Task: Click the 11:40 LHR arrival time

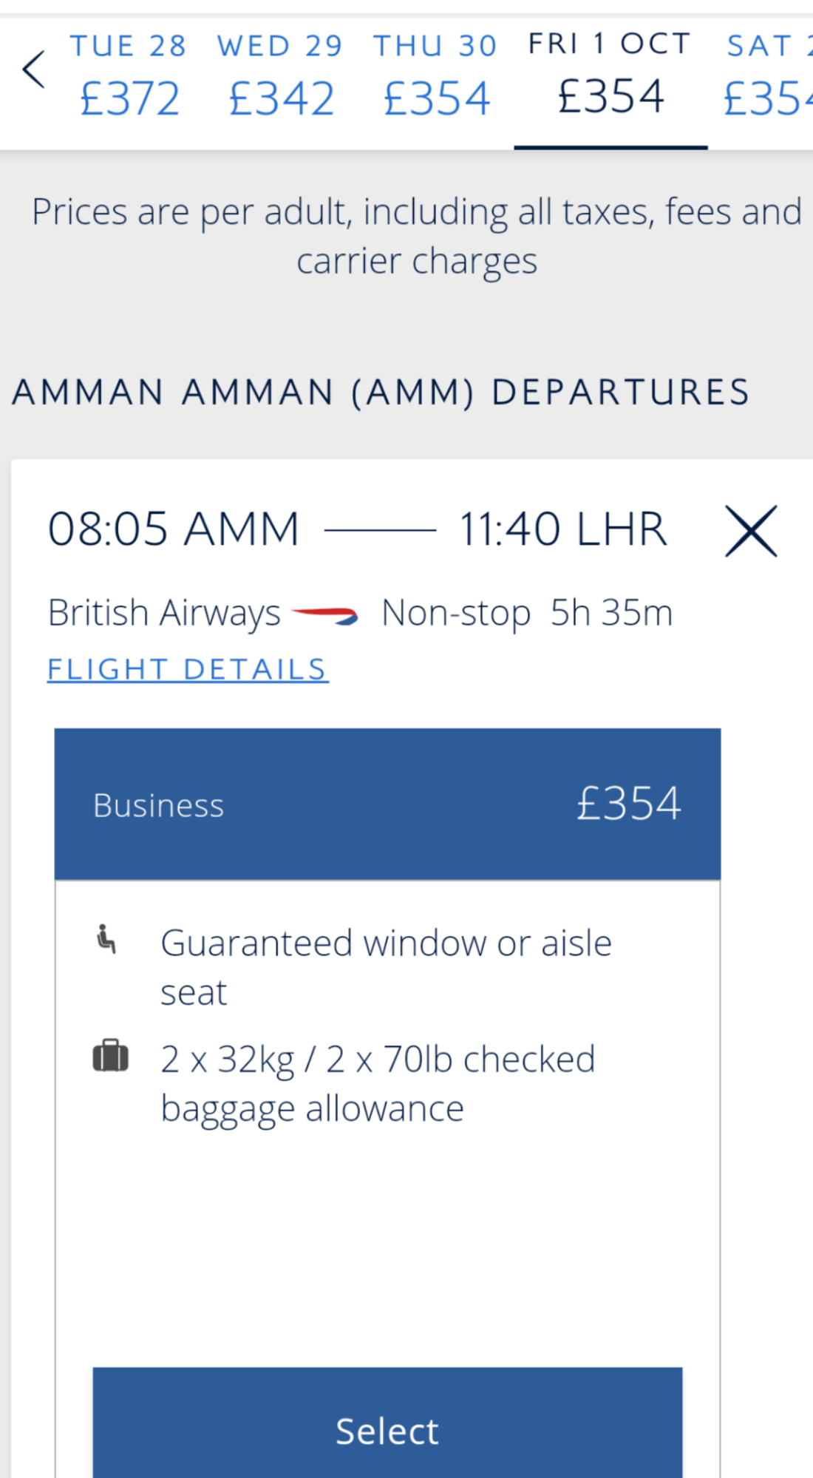Action: pyautogui.click(x=562, y=529)
